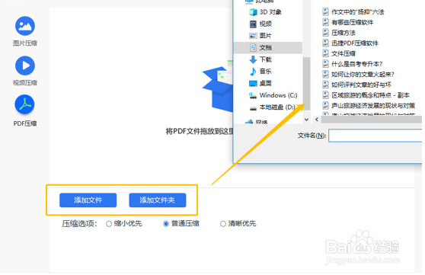The width and height of the screenshot is (425, 275).
Task: Select the PDF压缩 sidebar icon
Action: [24, 104]
